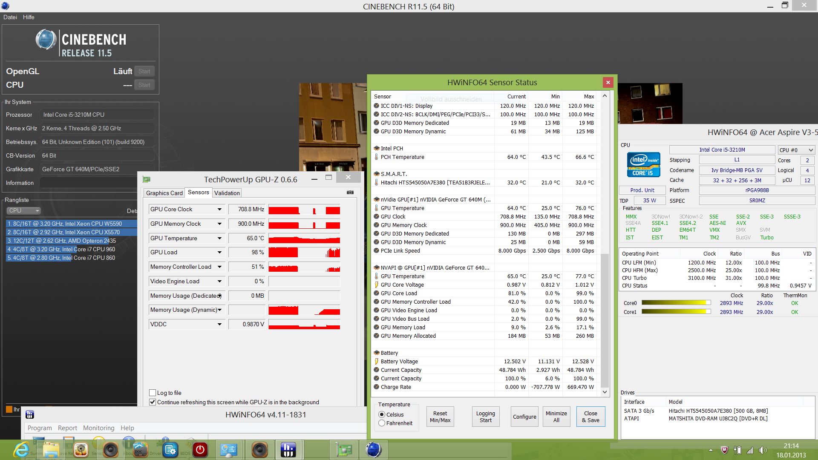Select the Celsius temperature radio button
This screenshot has height=460, width=818.
coord(382,414)
